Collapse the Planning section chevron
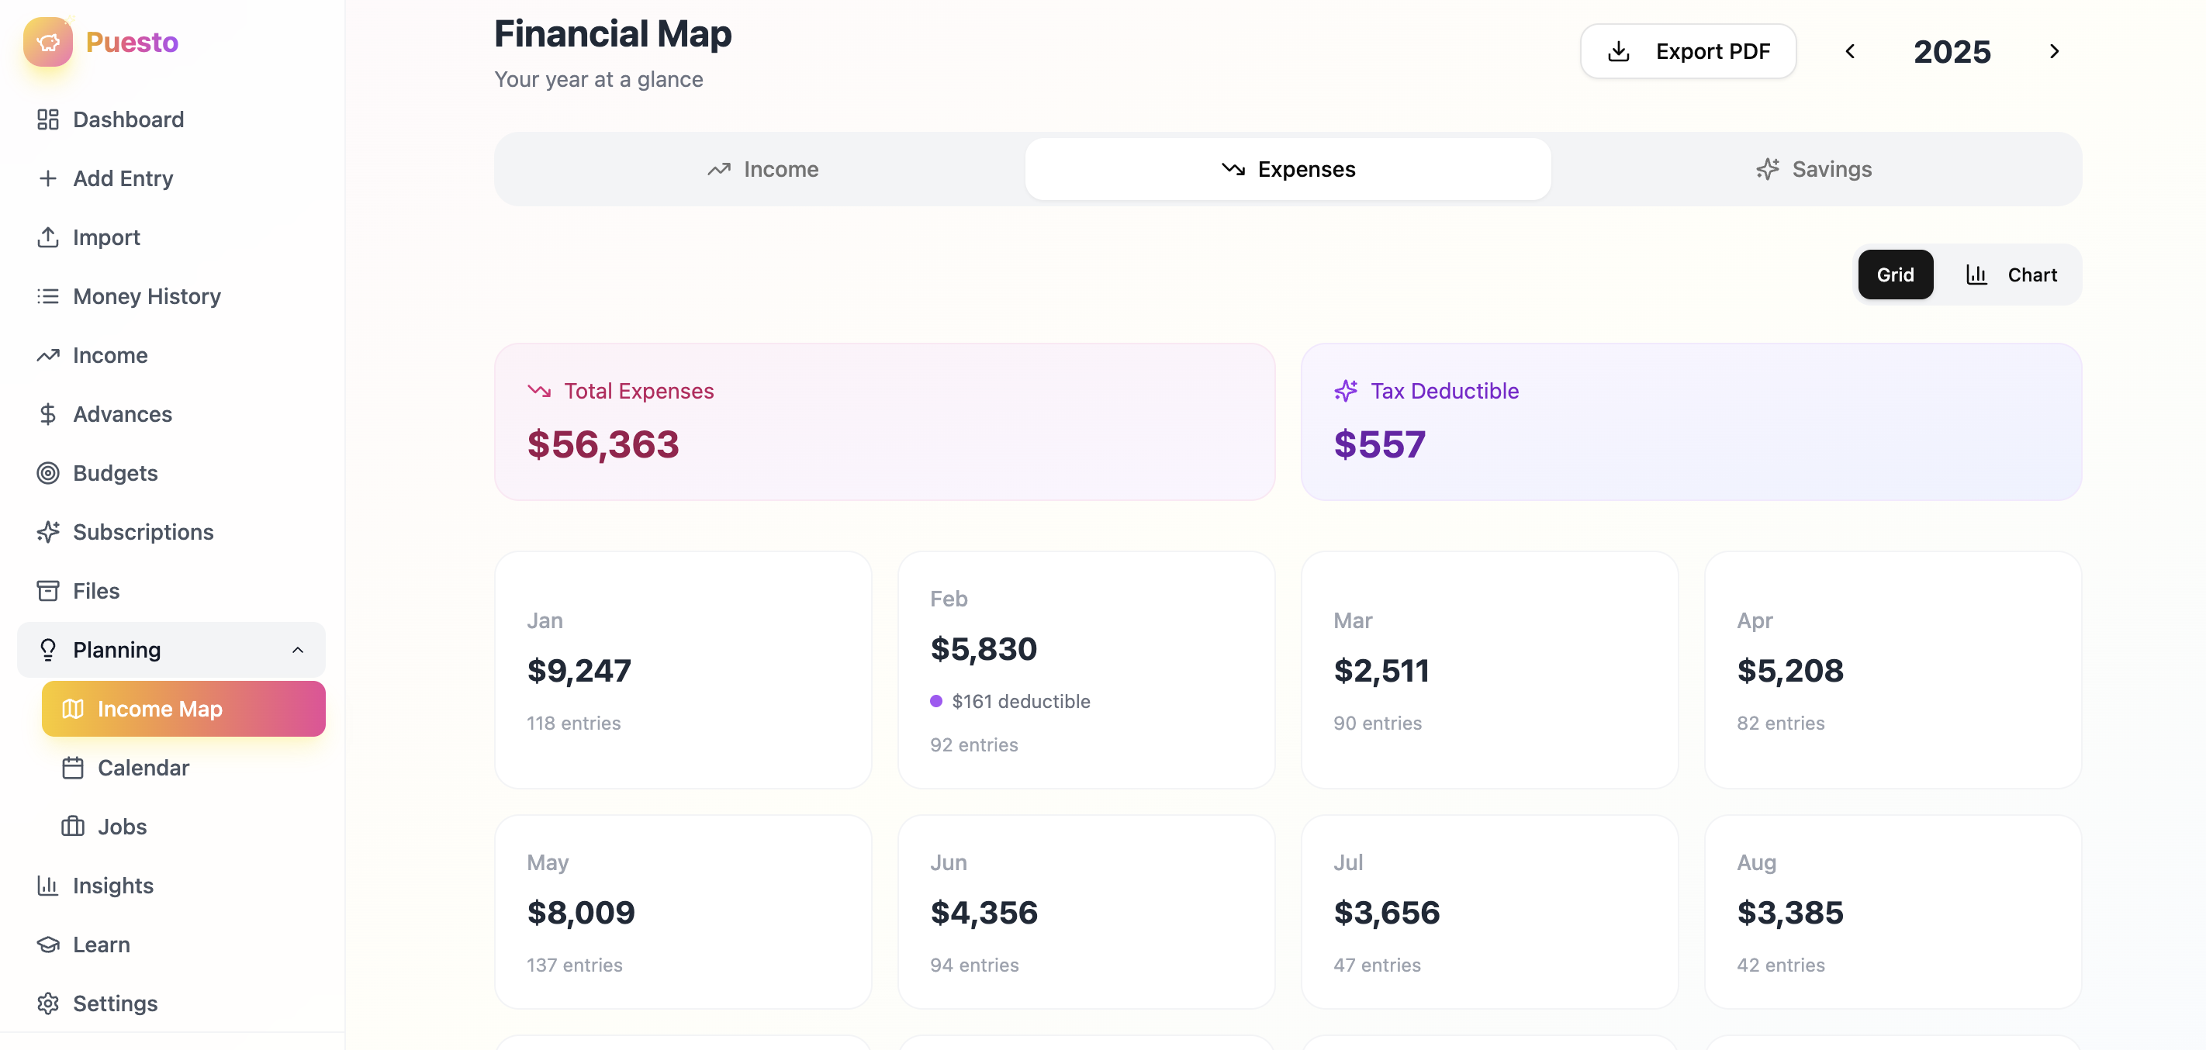 (297, 650)
